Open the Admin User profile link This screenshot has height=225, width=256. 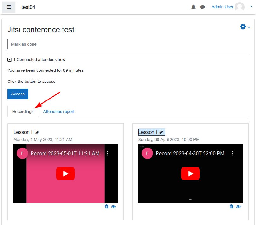point(222,7)
